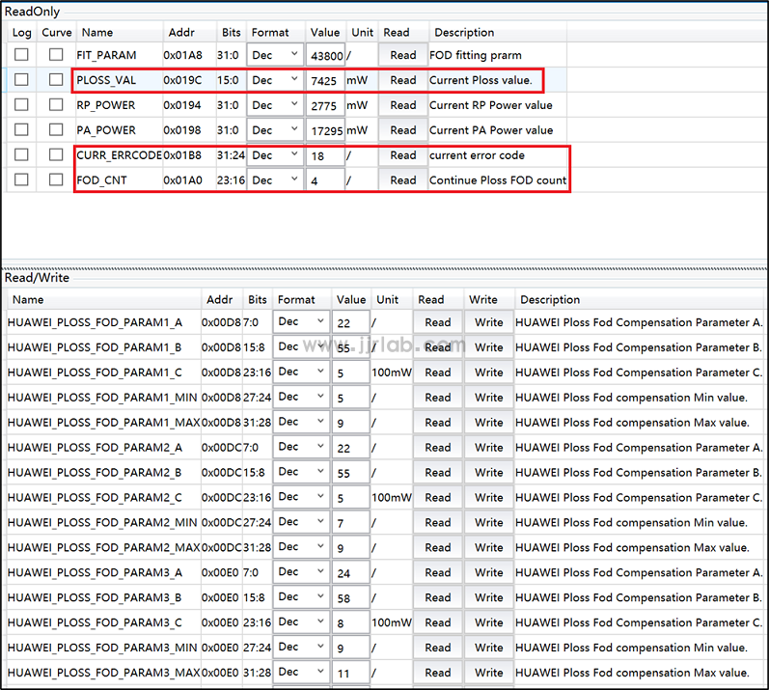Edit value field of HUAWEI_PLOSS_FOD_PARAM1_A
The width and height of the screenshot is (769, 690).
pos(350,322)
